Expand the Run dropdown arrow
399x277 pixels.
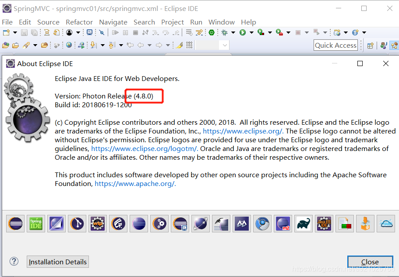tap(251, 32)
